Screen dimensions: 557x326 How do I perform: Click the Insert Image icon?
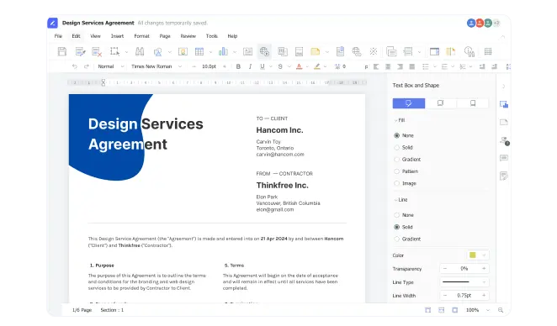pos(183,52)
